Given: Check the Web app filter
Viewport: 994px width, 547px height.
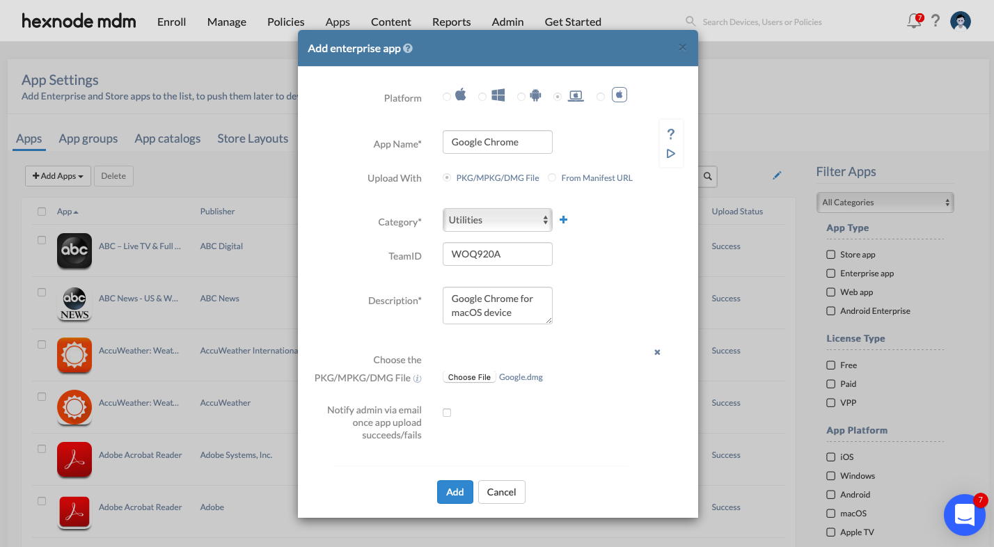Looking at the screenshot, I should 830,292.
